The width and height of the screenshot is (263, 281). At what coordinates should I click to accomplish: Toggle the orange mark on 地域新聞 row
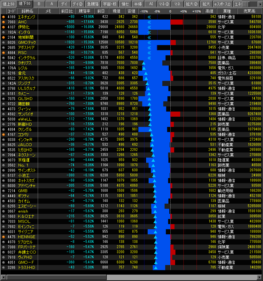(x=4, y=37)
